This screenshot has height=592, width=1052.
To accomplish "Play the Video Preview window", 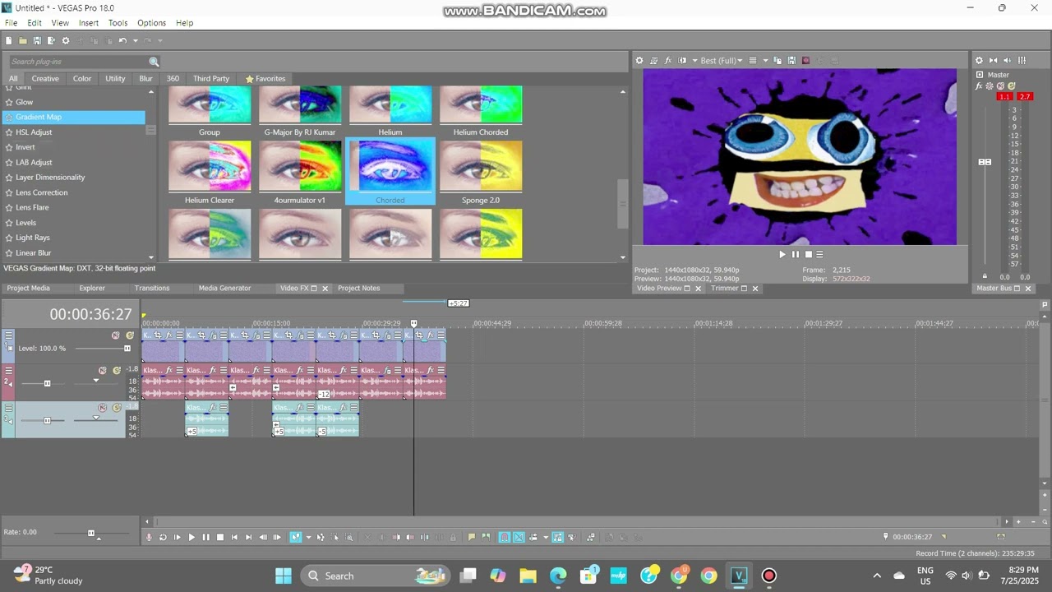I will pos(782,254).
